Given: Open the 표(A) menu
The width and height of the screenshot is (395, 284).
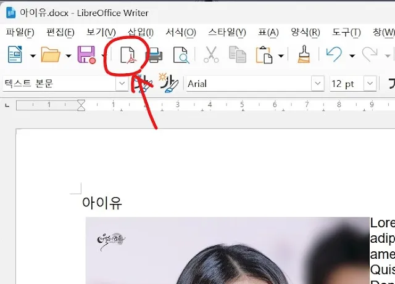Looking at the screenshot, I should pyautogui.click(x=268, y=32).
